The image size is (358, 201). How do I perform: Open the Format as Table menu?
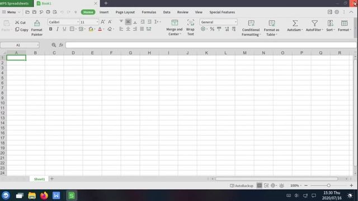pos(271,28)
